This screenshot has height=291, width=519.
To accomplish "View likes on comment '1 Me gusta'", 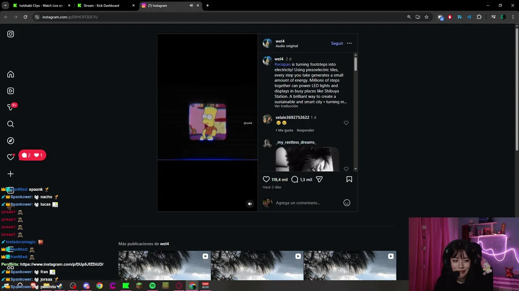I will click(x=284, y=130).
